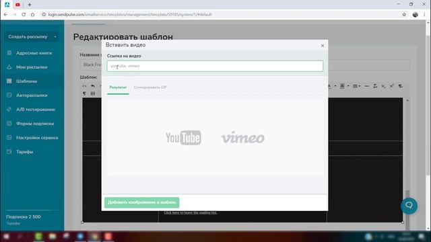Switch to the Результат tab
The width and height of the screenshot is (431, 242).
coord(118,87)
